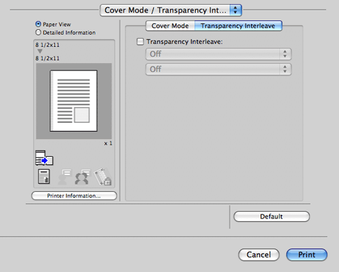Click the Print button

(306, 255)
